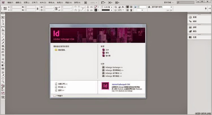Screen dimensions: 212x115
Task: Open the 物件(O) Object menu
Action: coord(43,3)
